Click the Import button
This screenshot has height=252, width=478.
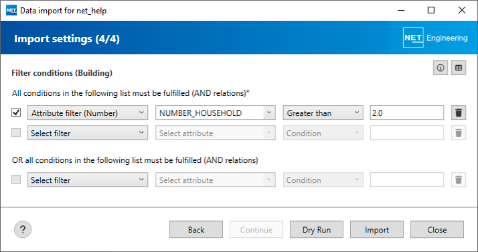(x=377, y=229)
